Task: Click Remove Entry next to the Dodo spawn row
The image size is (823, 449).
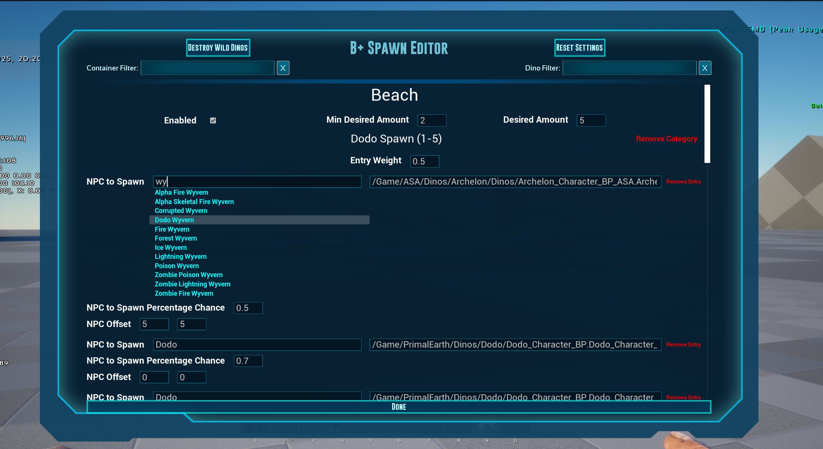Action: pos(683,344)
